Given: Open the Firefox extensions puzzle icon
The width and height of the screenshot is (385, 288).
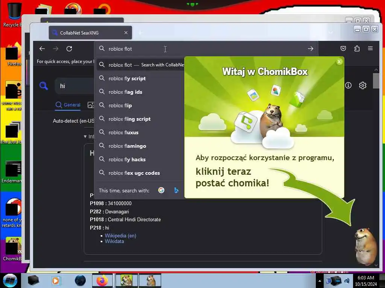Looking at the screenshot, I should point(357,48).
